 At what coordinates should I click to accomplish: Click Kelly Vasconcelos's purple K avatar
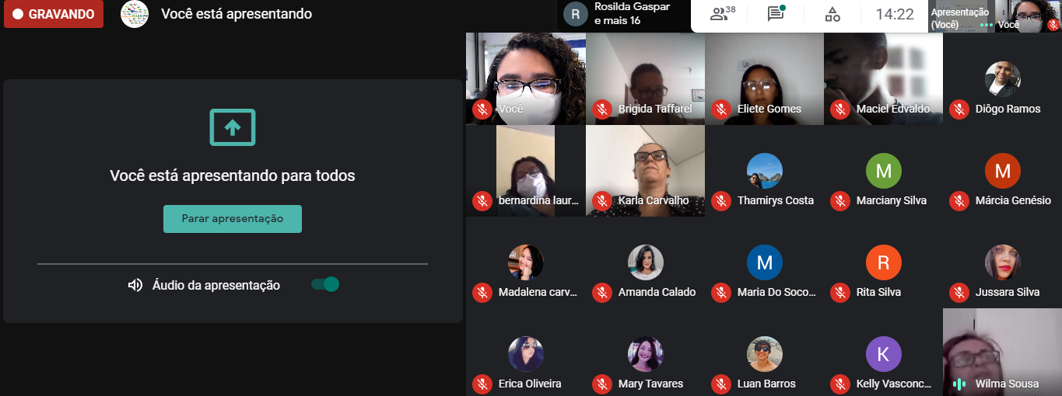pos(884,354)
